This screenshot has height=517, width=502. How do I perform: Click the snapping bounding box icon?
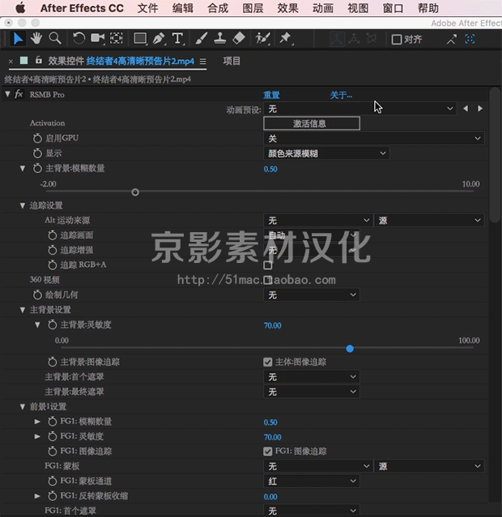tap(470, 39)
